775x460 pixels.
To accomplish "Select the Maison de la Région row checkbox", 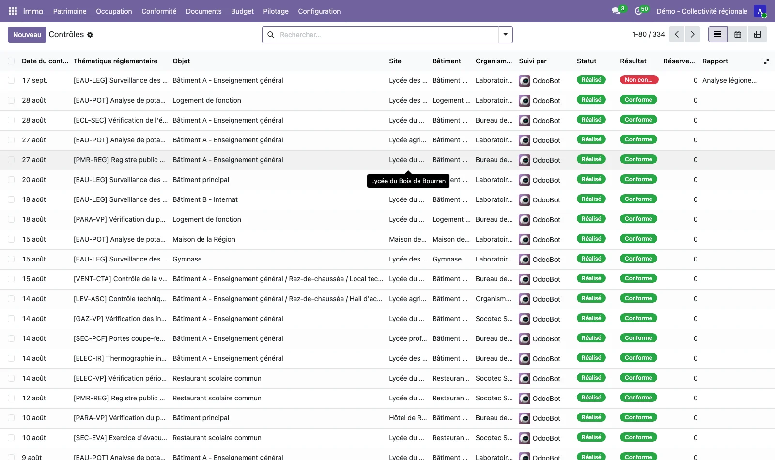I will pos(11,239).
